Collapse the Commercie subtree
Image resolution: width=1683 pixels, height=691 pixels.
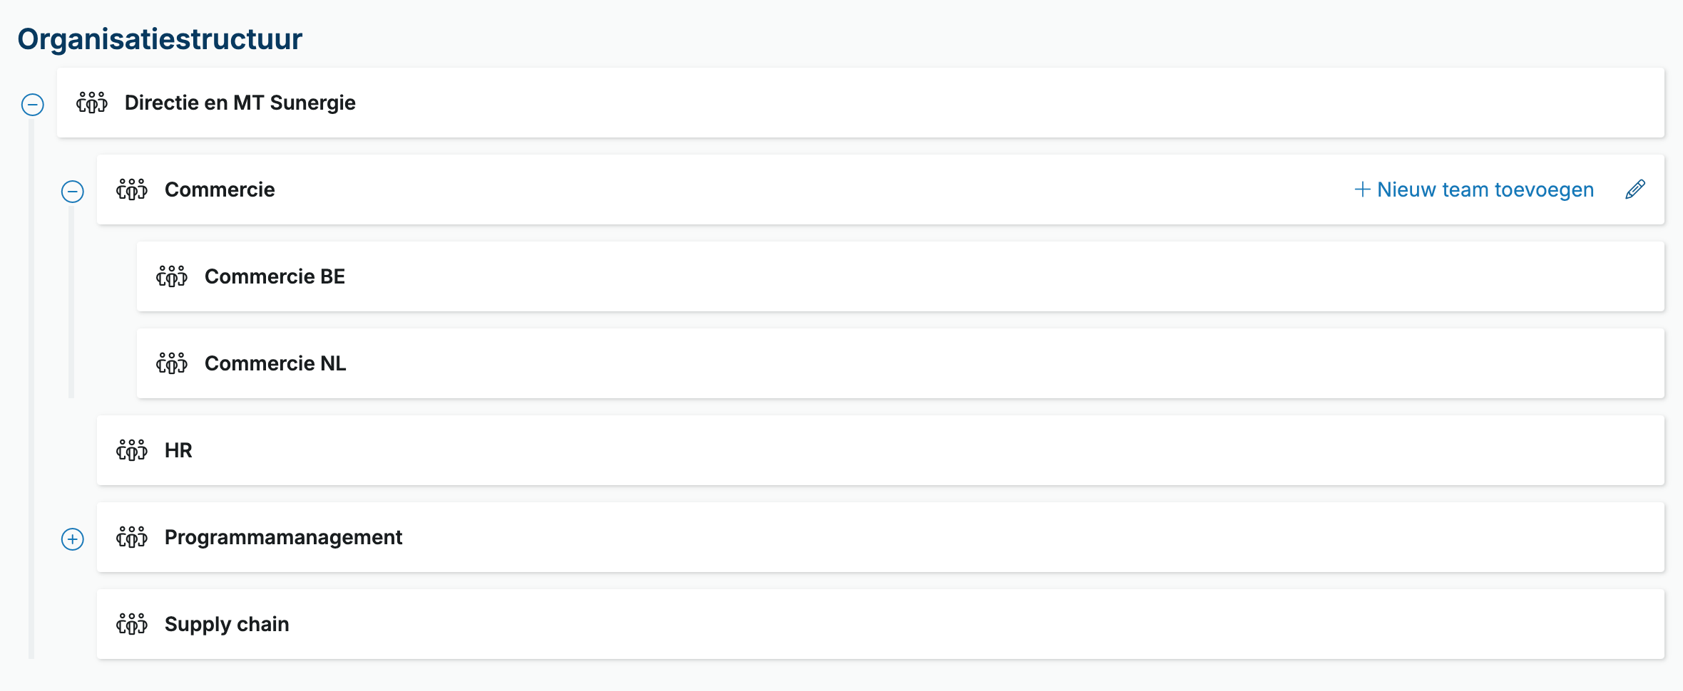(73, 192)
